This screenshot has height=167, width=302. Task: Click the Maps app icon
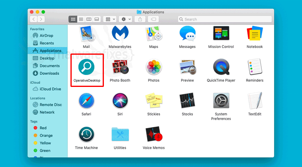pyautogui.click(x=154, y=34)
